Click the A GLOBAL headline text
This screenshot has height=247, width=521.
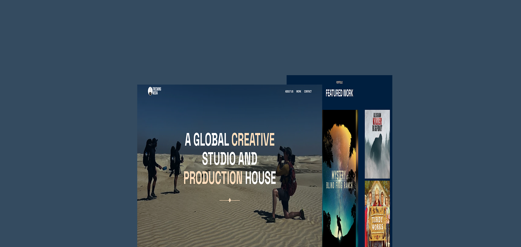207,140
